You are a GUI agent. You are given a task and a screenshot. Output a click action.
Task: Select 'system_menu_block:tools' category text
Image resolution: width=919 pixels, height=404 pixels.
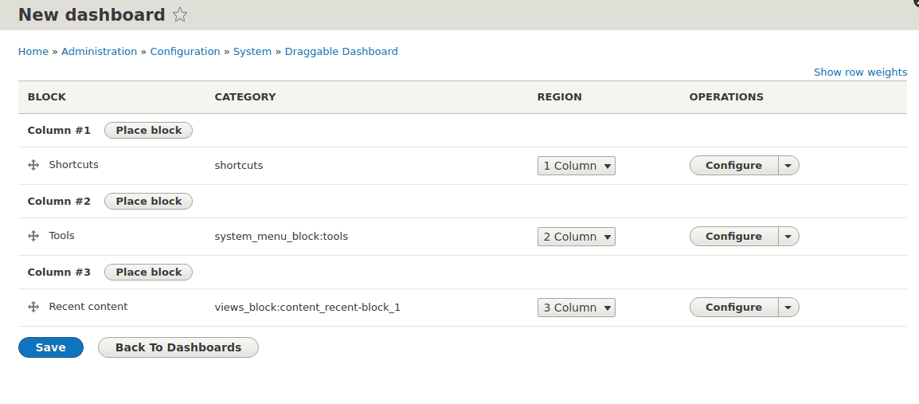281,237
